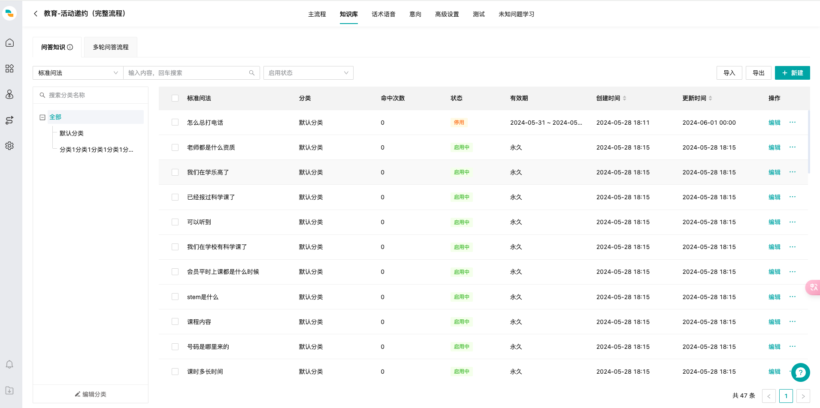Click the 停用 status tag on first row
820x408 pixels.
459,123
